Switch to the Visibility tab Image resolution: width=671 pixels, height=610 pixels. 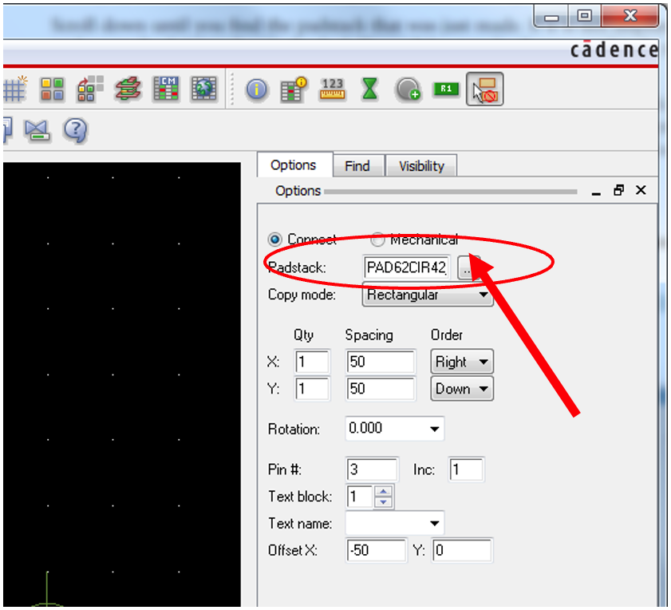coord(421,166)
